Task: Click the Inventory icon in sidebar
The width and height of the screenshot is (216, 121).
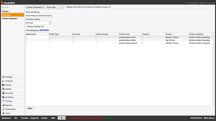Action: [3, 97]
